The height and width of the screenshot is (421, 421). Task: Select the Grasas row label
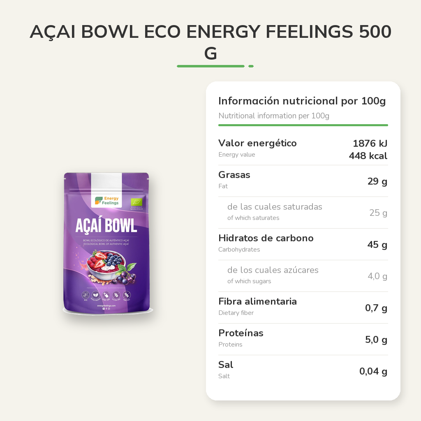tap(234, 175)
